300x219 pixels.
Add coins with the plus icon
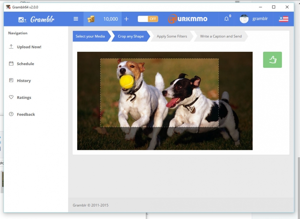[127, 19]
